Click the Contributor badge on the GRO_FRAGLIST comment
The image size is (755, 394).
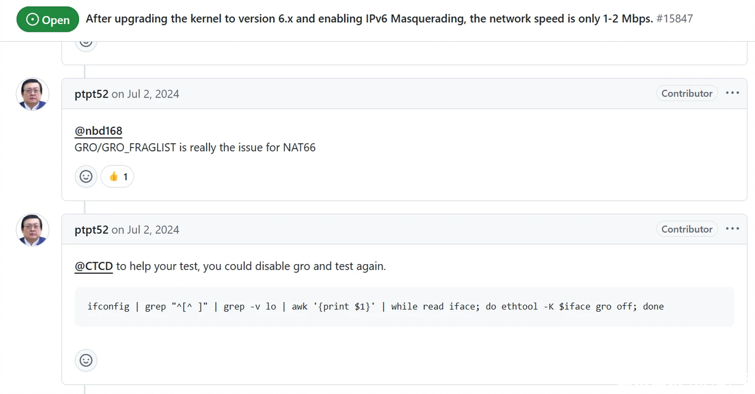click(687, 93)
